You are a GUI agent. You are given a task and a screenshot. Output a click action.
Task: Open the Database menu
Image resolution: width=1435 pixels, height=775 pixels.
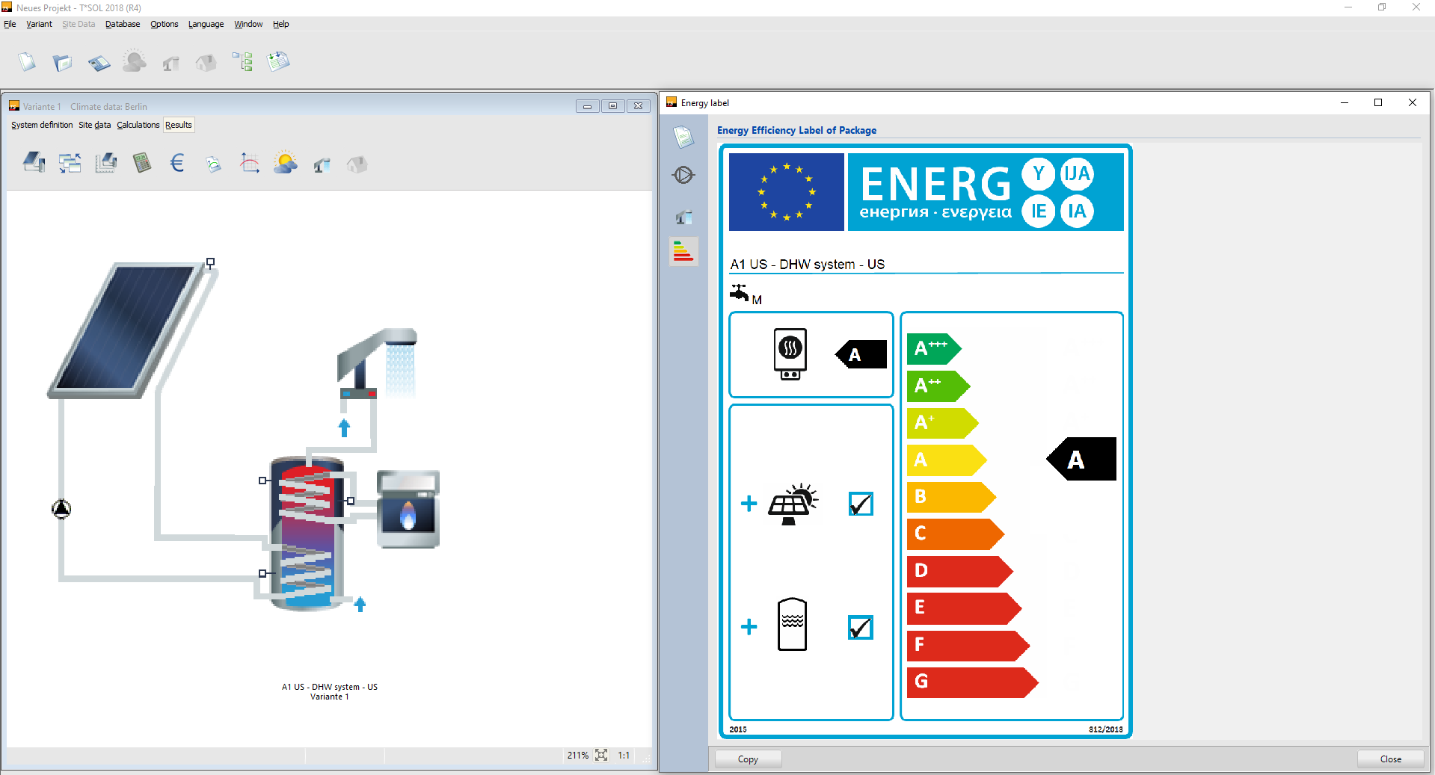(x=123, y=24)
